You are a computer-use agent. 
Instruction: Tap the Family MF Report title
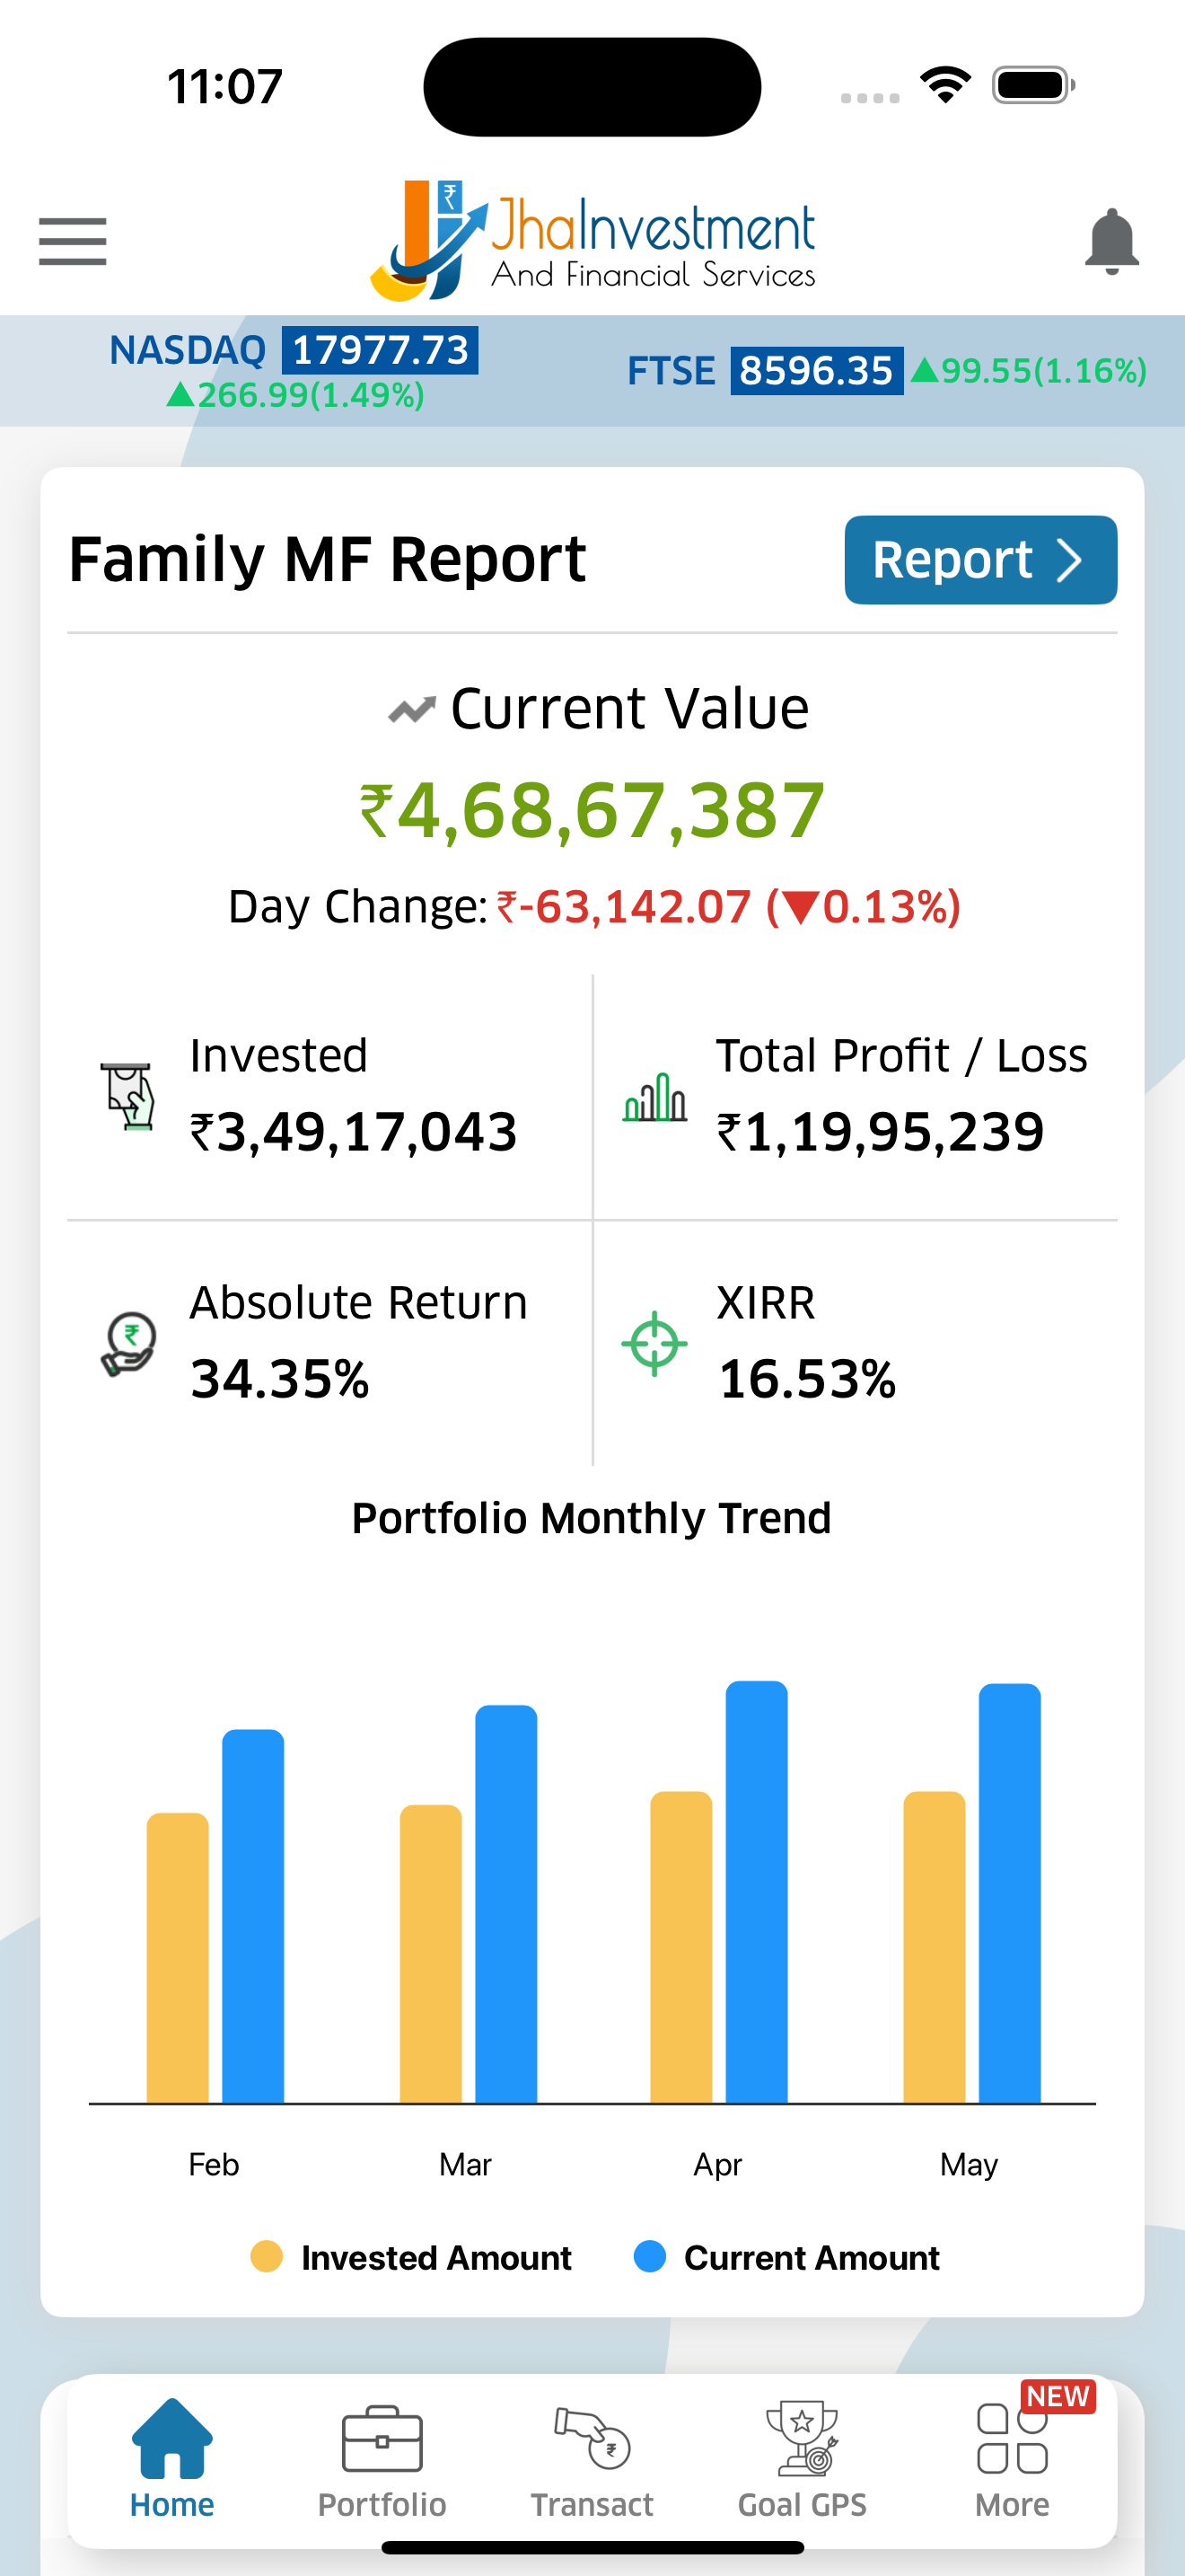tap(327, 559)
